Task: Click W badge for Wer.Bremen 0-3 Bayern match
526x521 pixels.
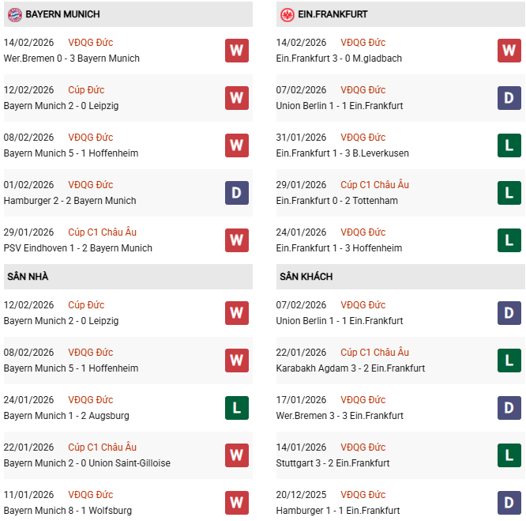Action: tap(236, 51)
